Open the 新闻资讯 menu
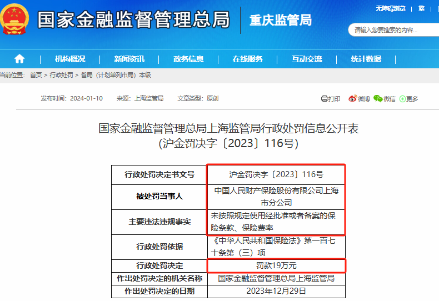The width and height of the screenshot is (439, 301). [129, 59]
